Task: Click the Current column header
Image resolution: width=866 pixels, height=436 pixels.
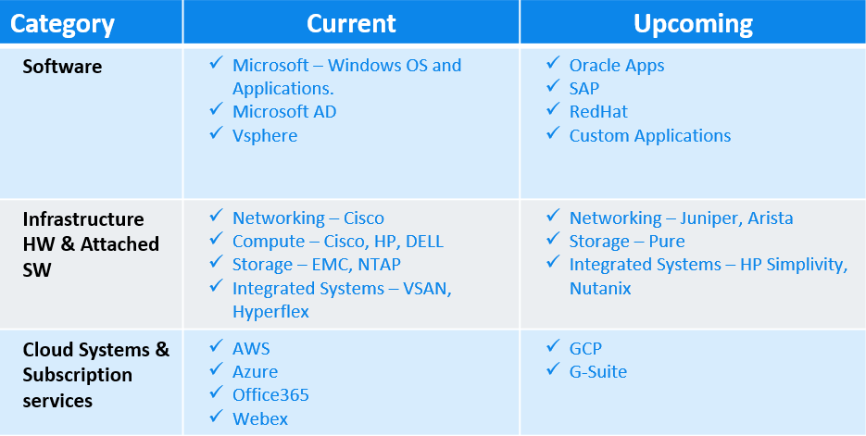Action: (351, 23)
